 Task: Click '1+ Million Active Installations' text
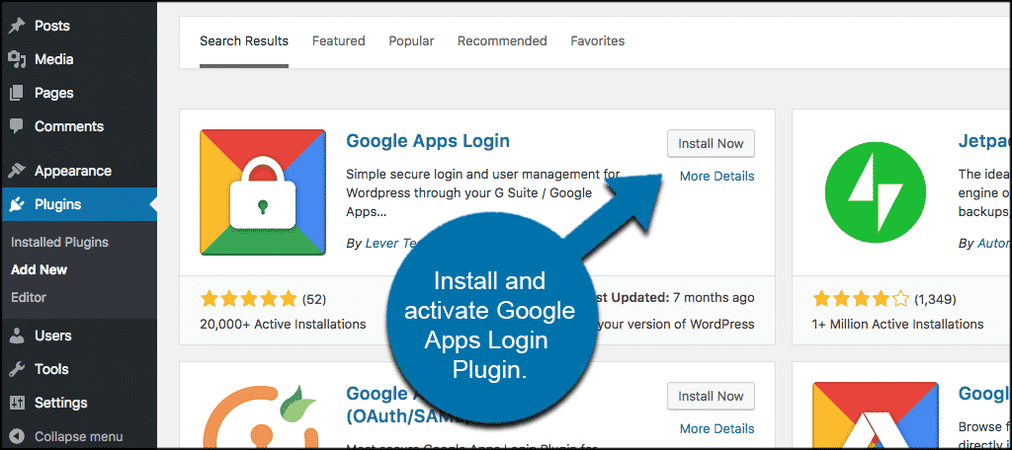point(897,324)
